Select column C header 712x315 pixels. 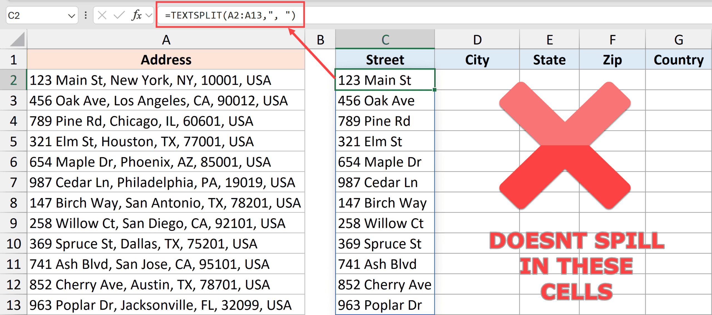(385, 40)
